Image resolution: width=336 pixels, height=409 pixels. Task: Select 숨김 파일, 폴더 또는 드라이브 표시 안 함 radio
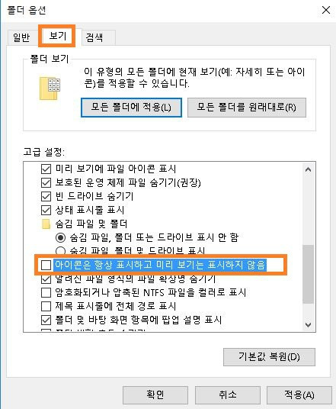coord(60,237)
